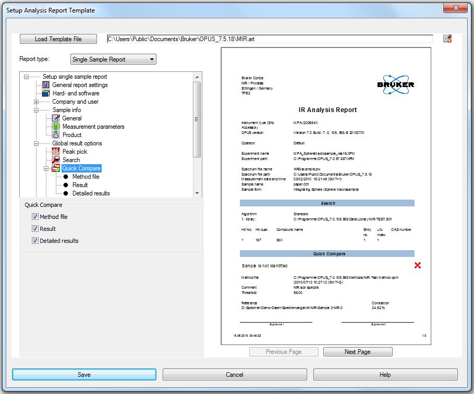Click the Quick Compare tree icon
The image size is (474, 394).
pyautogui.click(x=56, y=168)
